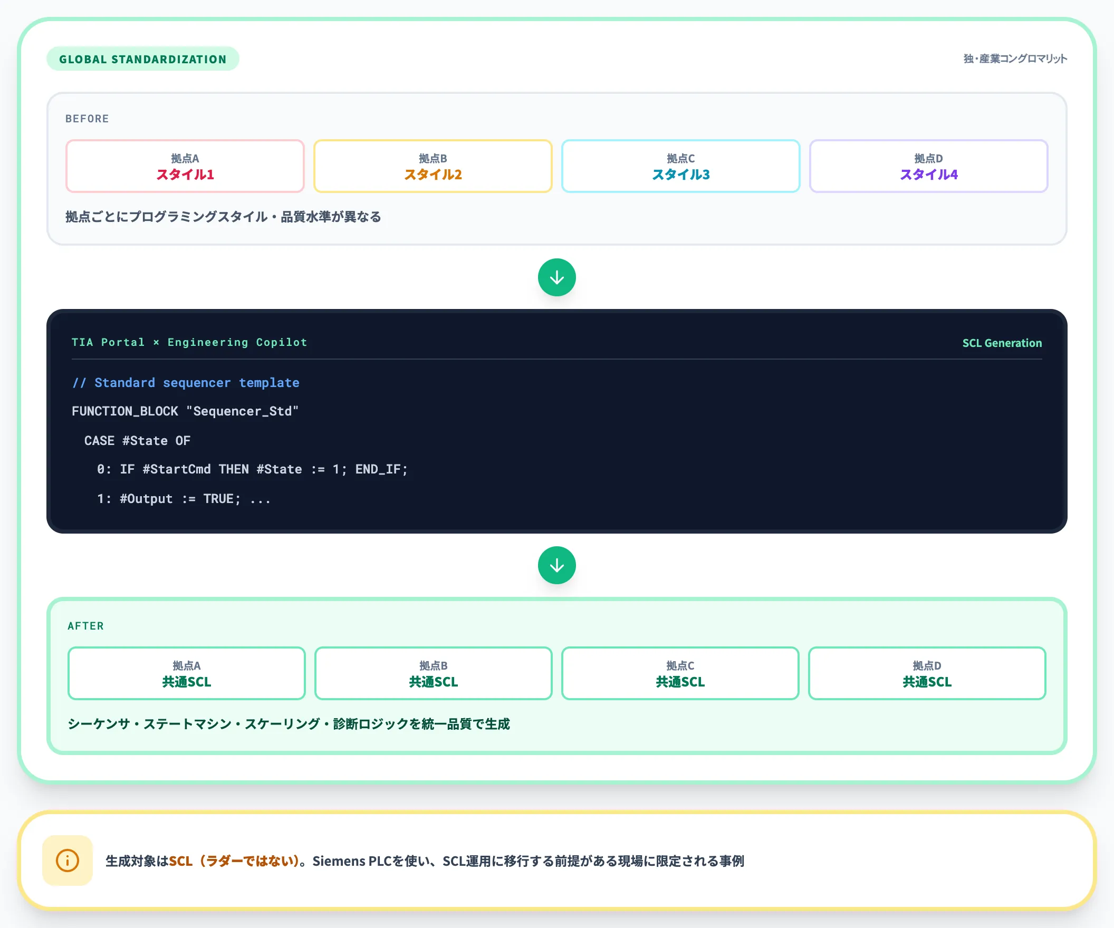The image size is (1114, 928).
Task: Click the 拠点B 共通SCL card
Action: point(434,673)
